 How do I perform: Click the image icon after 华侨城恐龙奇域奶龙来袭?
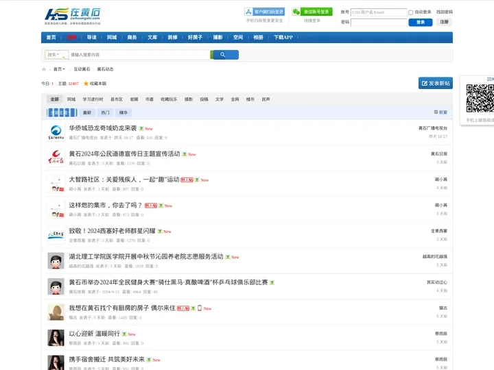point(141,129)
